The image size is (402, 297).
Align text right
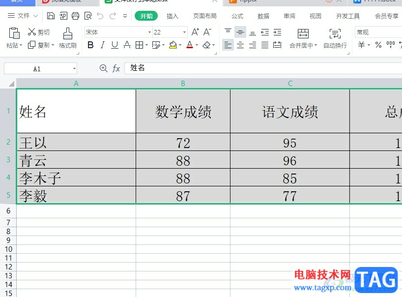point(253,45)
